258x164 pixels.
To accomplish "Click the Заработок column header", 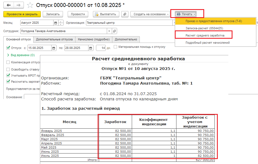I will click(115, 122).
